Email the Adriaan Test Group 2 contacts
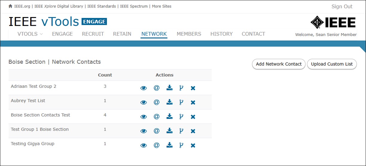The image size is (366, 166). coord(157,88)
